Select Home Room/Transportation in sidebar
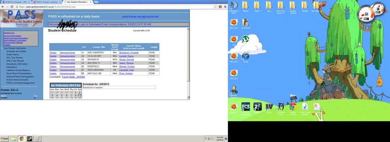This screenshot has height=142, width=390. point(19,74)
